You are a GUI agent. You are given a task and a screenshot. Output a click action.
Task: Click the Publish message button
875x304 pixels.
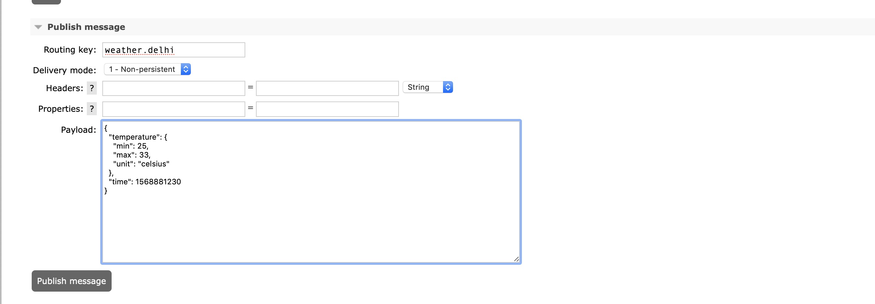72,281
